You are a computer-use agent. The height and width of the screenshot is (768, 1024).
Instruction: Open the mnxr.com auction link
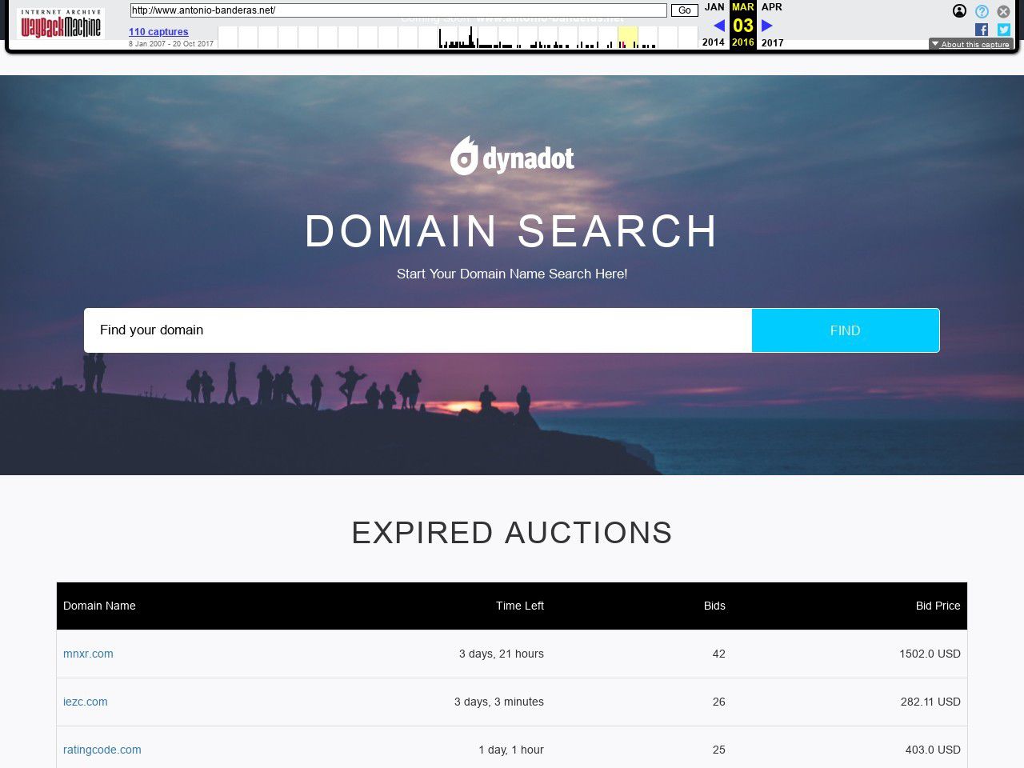[88, 654]
